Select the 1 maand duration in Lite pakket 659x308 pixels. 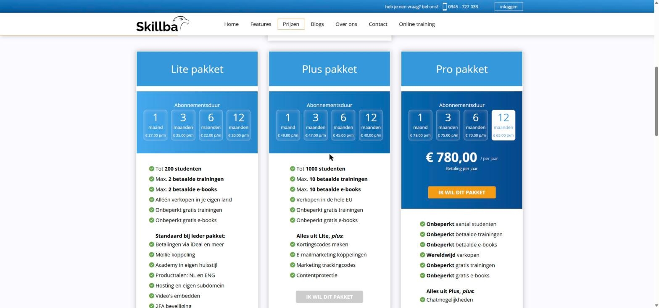coord(156,125)
